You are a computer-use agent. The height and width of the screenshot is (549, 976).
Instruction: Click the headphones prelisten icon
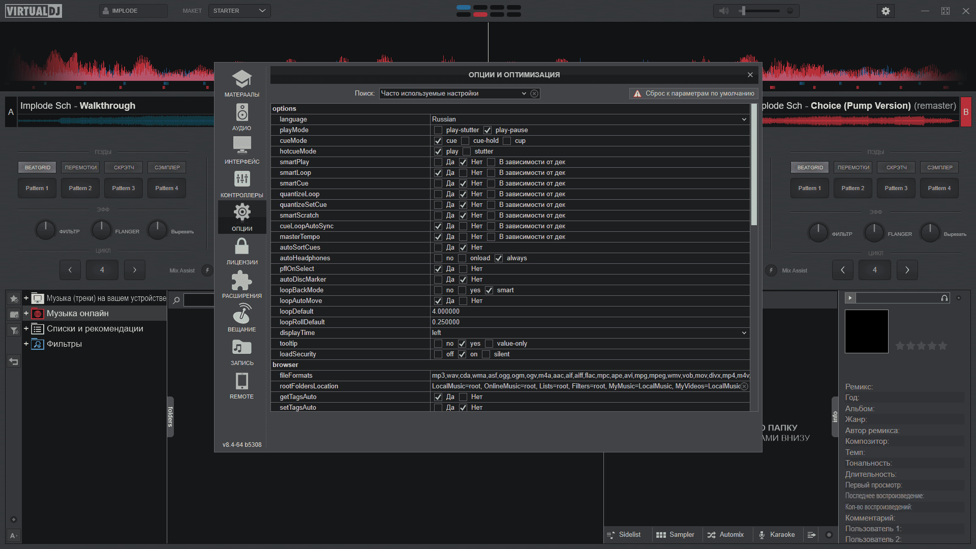coord(944,298)
